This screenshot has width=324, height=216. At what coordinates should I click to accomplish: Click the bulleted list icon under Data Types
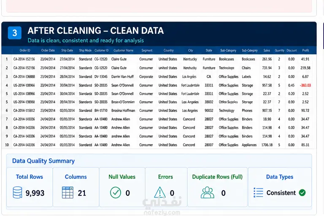(258, 192)
